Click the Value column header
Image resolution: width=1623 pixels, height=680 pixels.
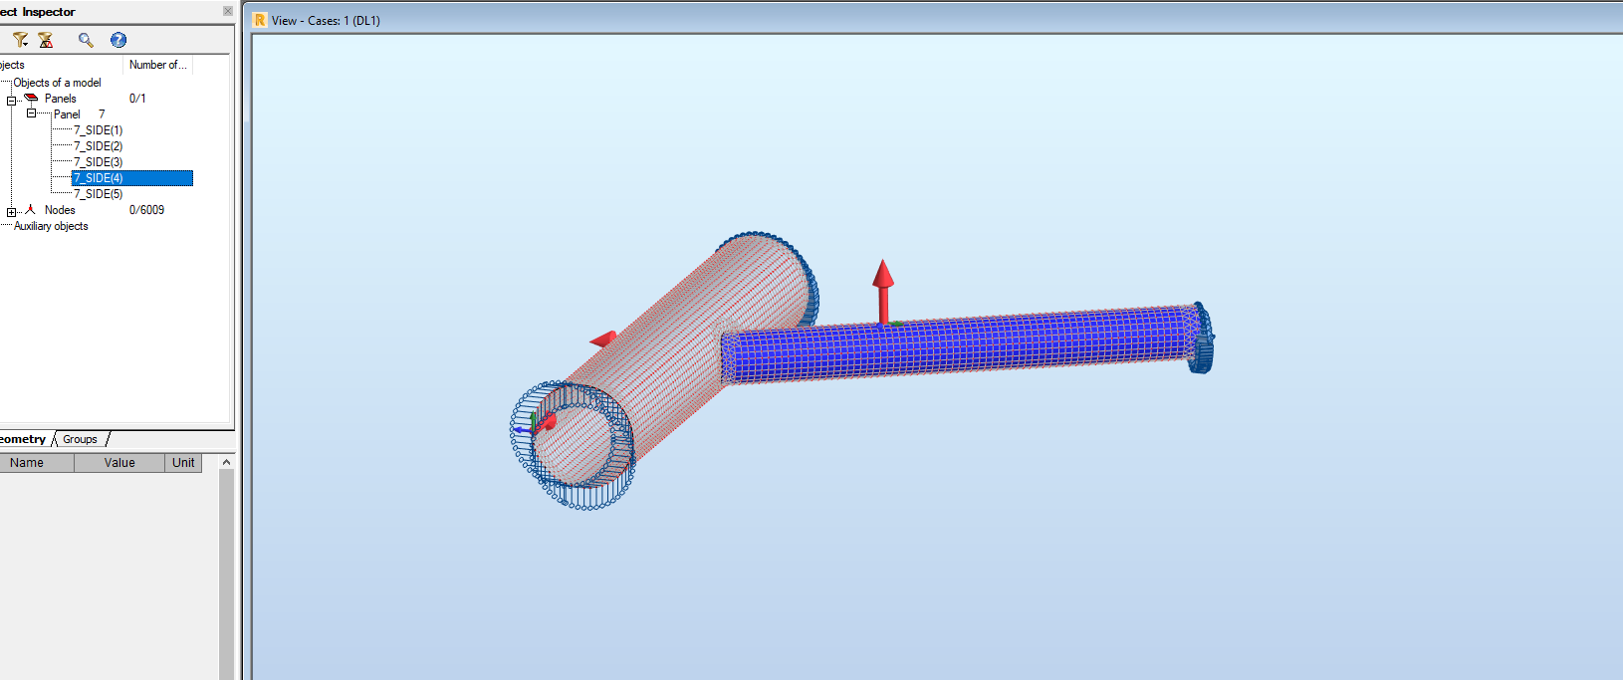119,463
